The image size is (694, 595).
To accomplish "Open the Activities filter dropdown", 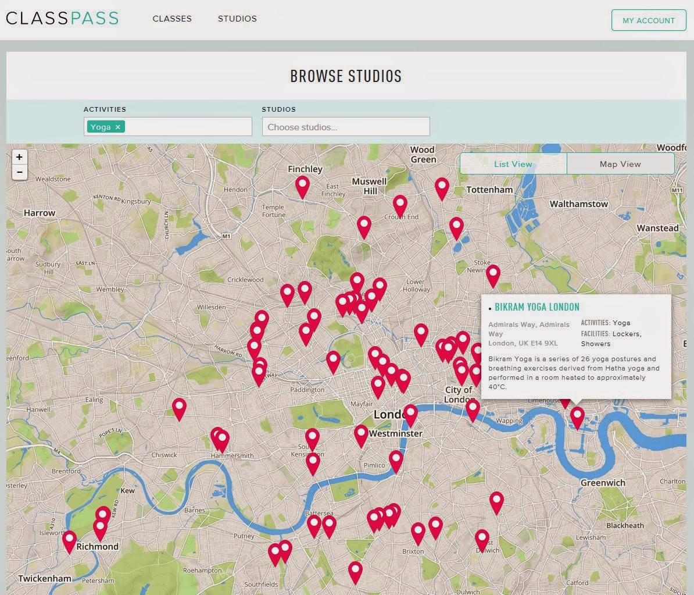I will pyautogui.click(x=186, y=127).
